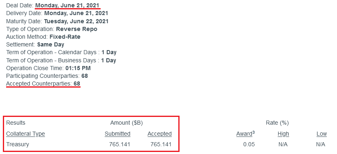Viewport: 337px width, 154px height.
Task: Click the Participating Counterparties value 68
Action: 85,76
